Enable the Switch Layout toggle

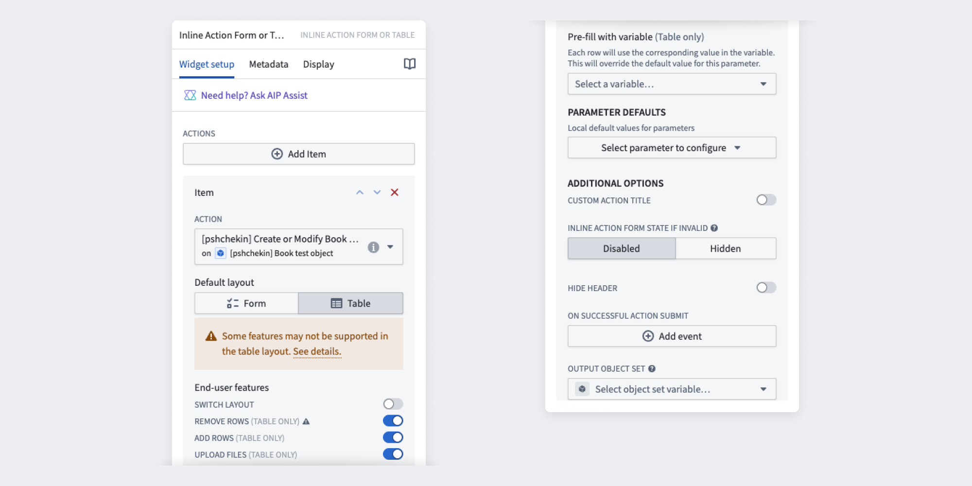(393, 404)
